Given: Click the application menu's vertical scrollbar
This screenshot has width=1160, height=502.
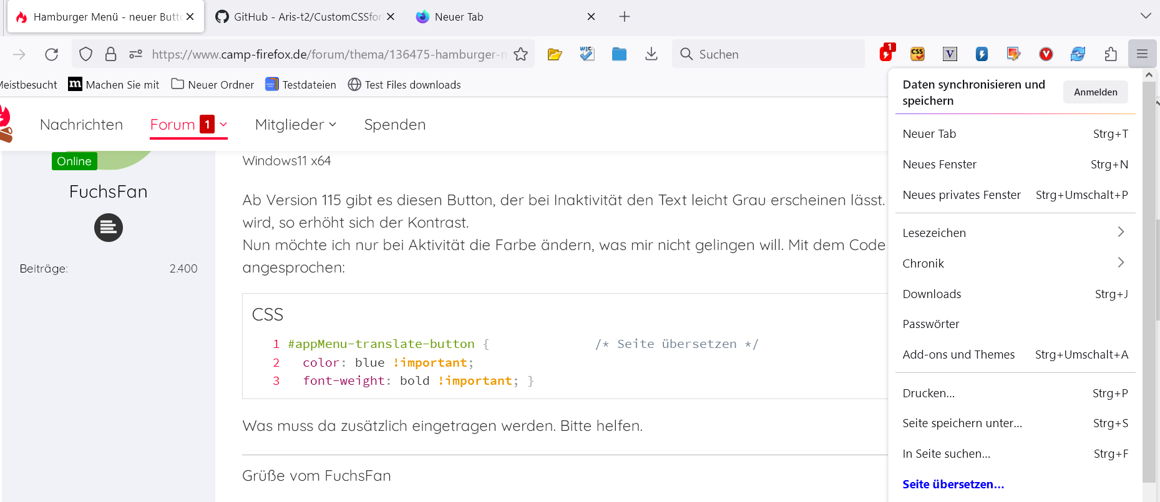Looking at the screenshot, I should point(1149,281).
